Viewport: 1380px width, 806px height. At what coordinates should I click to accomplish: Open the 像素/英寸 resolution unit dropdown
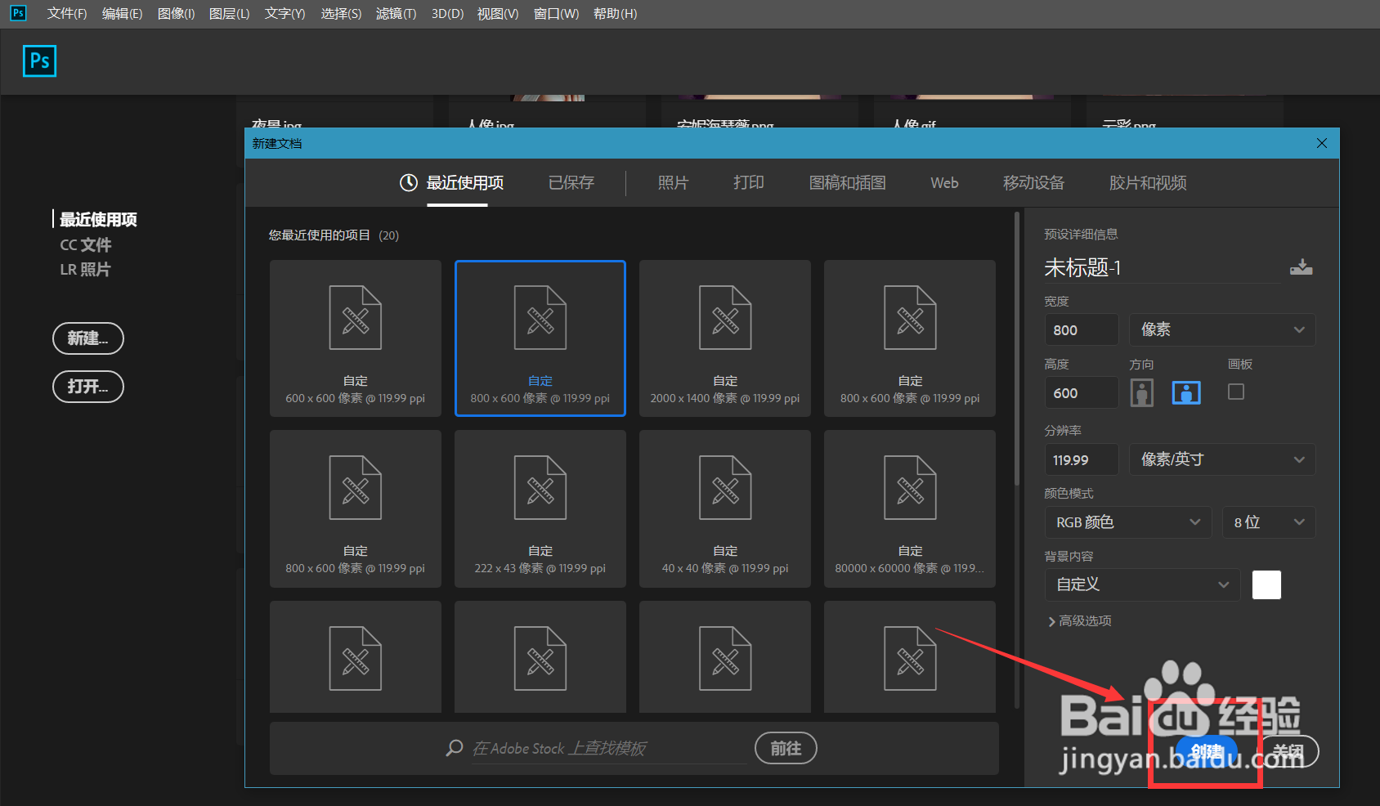[x=1222, y=459]
